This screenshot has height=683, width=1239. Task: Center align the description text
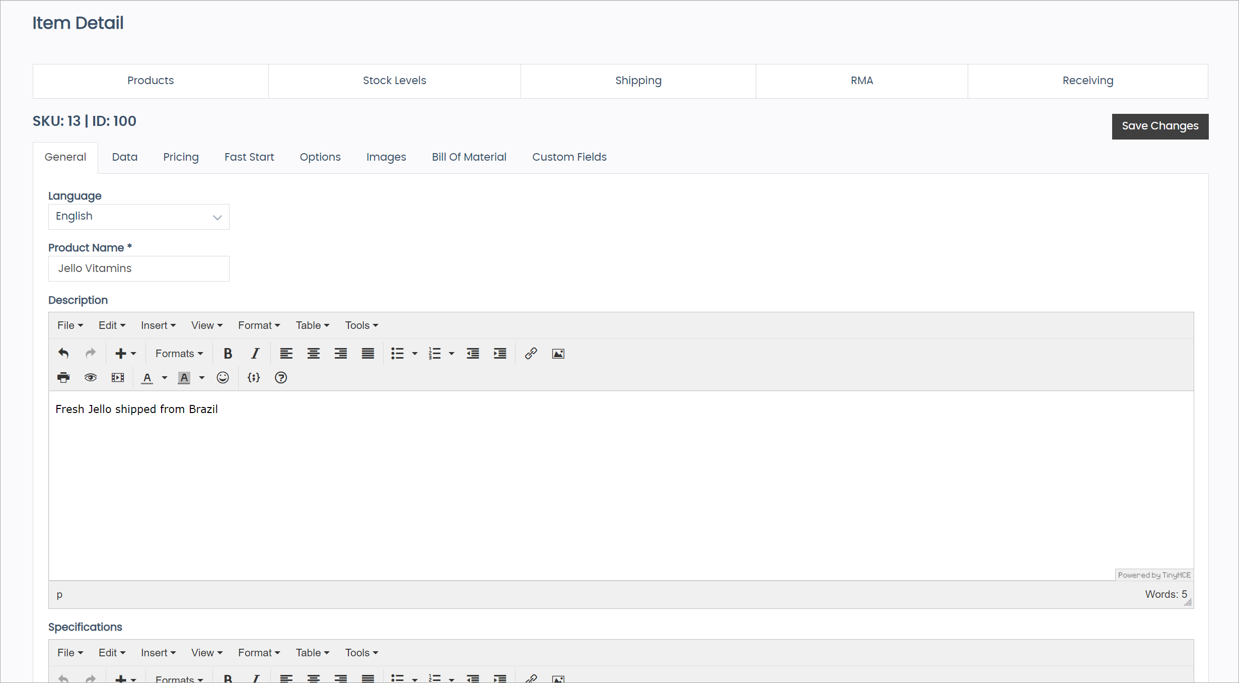click(x=313, y=354)
